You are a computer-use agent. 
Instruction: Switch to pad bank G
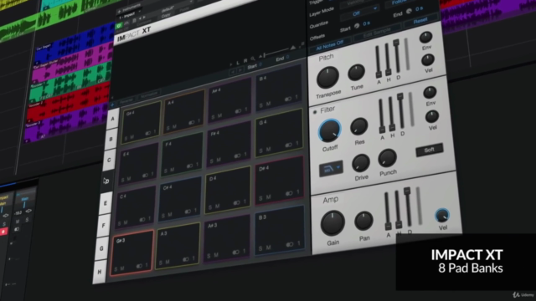pos(101,248)
